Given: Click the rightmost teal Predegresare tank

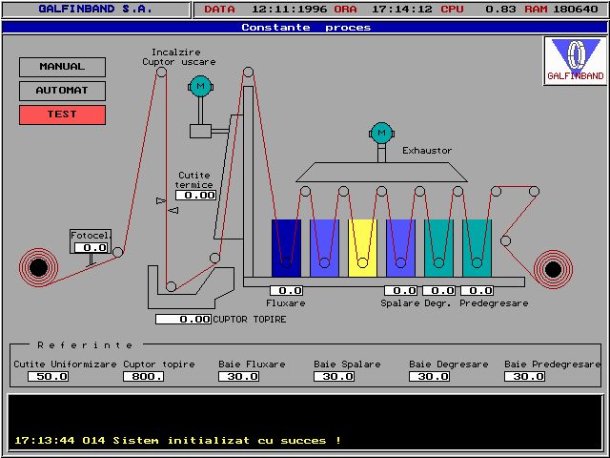Looking at the screenshot, I should click(x=477, y=248).
